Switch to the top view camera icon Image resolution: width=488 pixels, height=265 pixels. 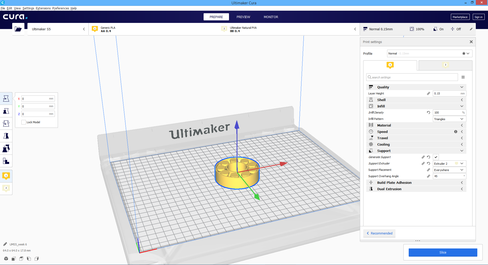tap(21, 259)
